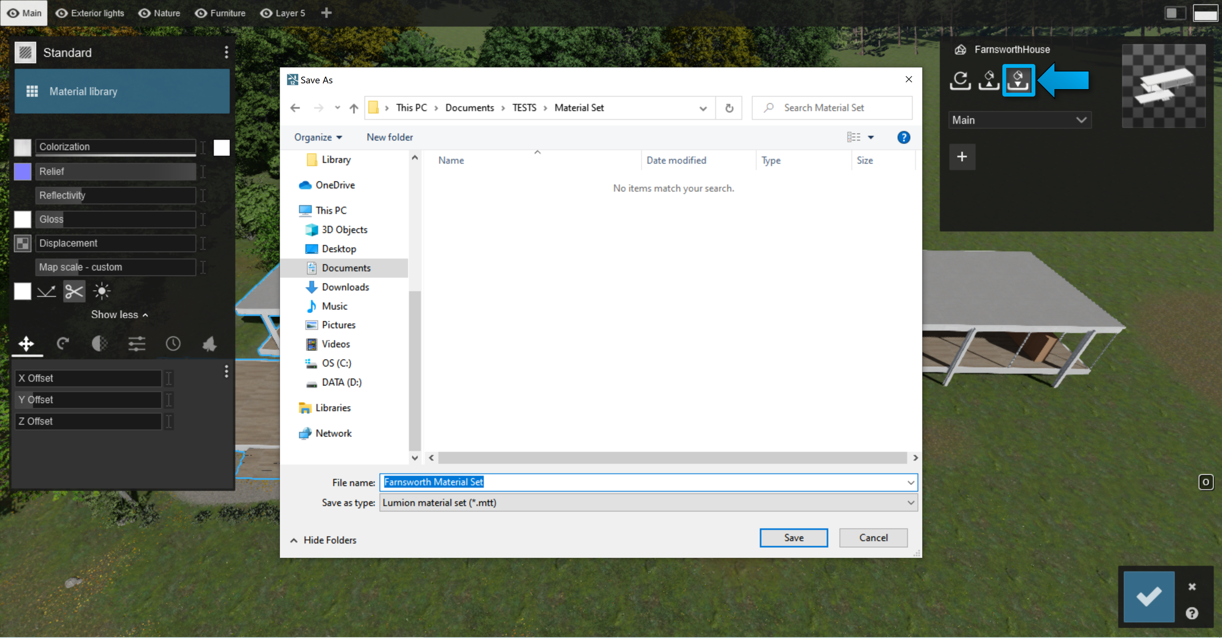The image size is (1222, 638).
Task: Click the orientation rotate tab icon
Action: coord(63,343)
